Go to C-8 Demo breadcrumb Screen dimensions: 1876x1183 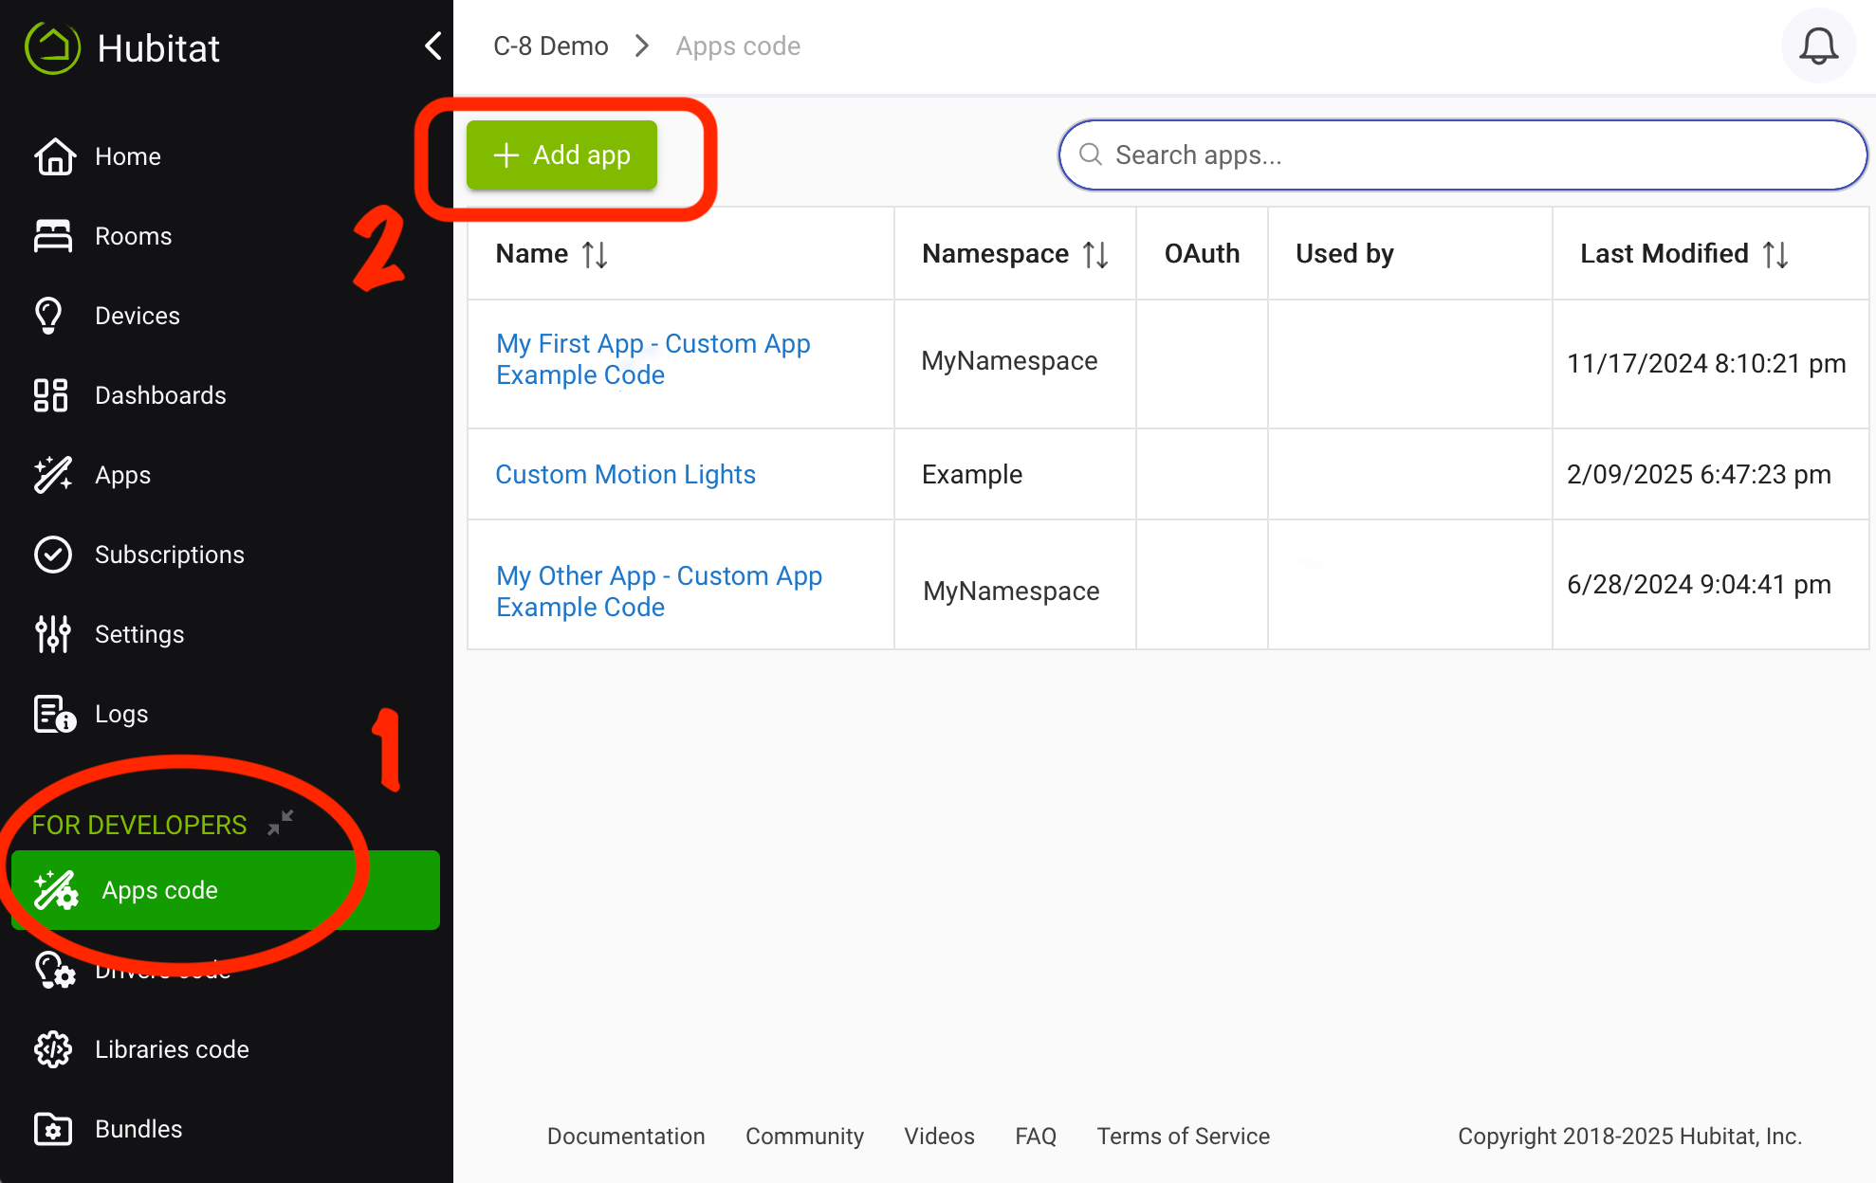coord(551,45)
